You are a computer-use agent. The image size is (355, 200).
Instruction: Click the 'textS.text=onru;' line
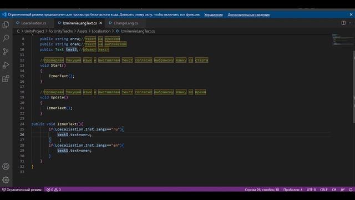coord(74,134)
